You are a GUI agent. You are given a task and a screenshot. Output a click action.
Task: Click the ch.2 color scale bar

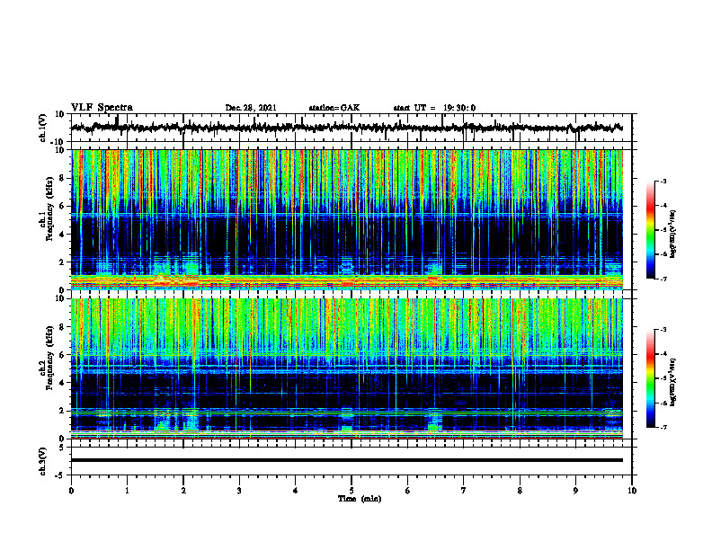(x=651, y=378)
